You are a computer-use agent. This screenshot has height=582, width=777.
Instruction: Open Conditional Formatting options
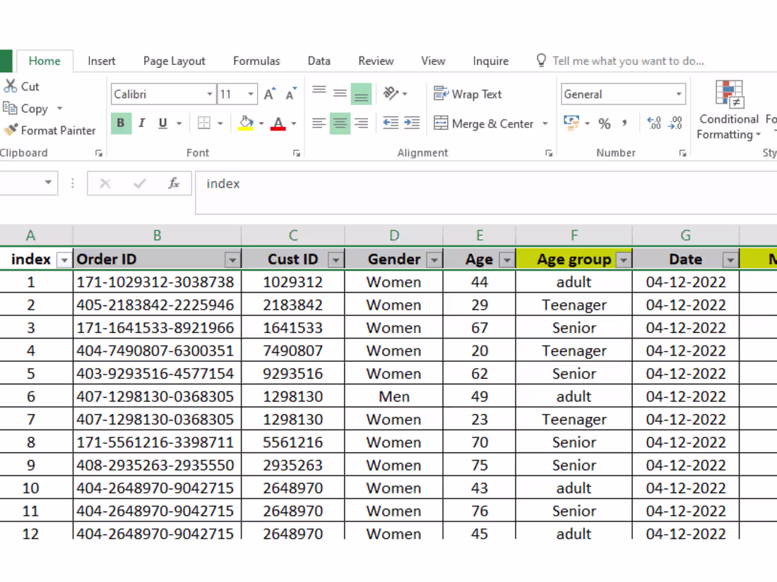pyautogui.click(x=728, y=113)
